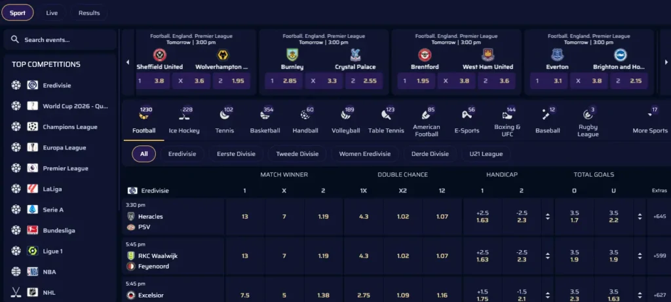Click the Burnley club badge
Screen dimensions: 671x302
292,55
